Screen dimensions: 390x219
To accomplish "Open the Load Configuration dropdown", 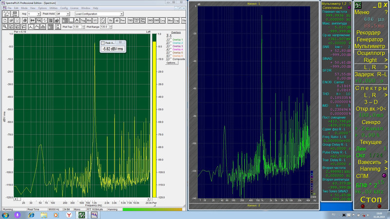I will 121,14.
